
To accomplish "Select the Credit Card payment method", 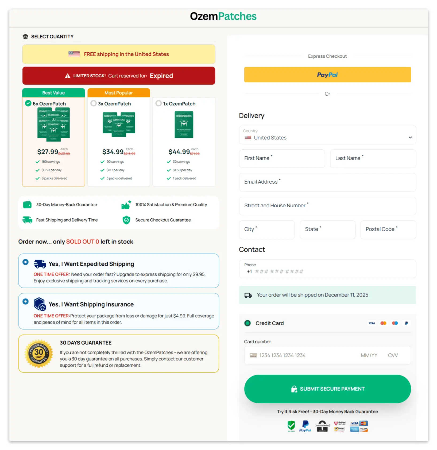I will click(247, 323).
